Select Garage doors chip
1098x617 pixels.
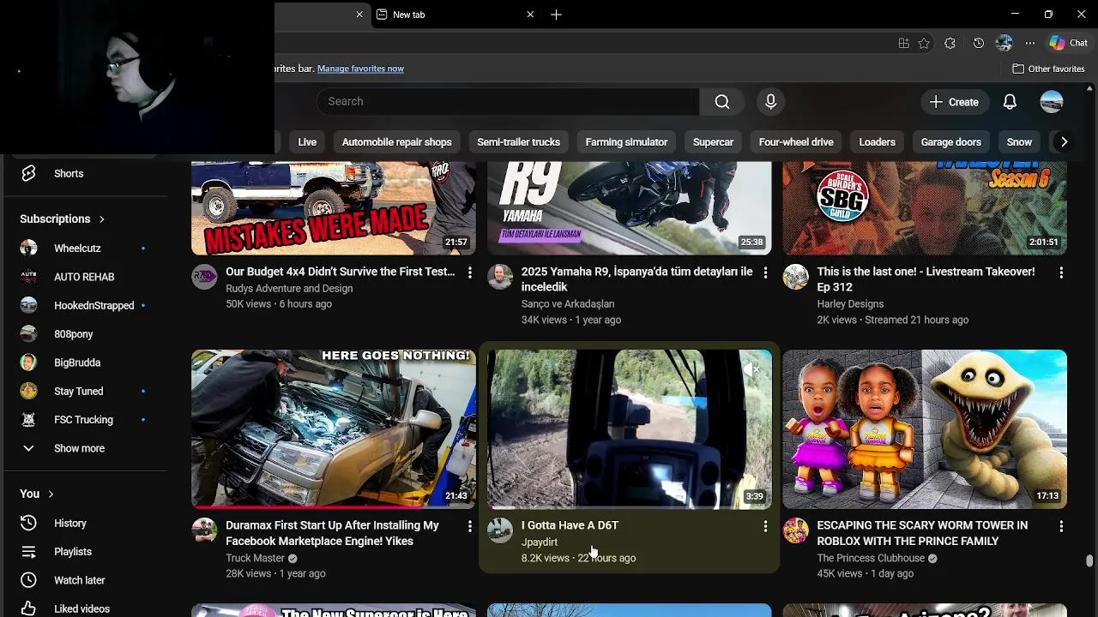(950, 142)
